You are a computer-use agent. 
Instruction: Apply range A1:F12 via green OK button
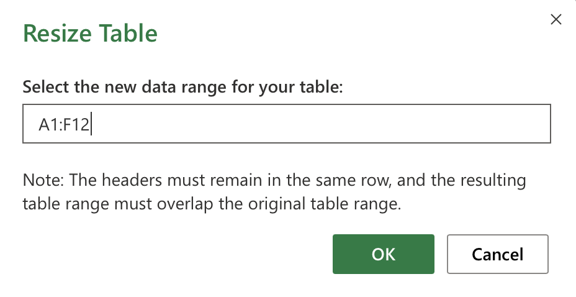click(x=383, y=254)
